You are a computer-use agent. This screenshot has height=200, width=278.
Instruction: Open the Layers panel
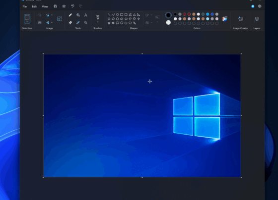257,19
